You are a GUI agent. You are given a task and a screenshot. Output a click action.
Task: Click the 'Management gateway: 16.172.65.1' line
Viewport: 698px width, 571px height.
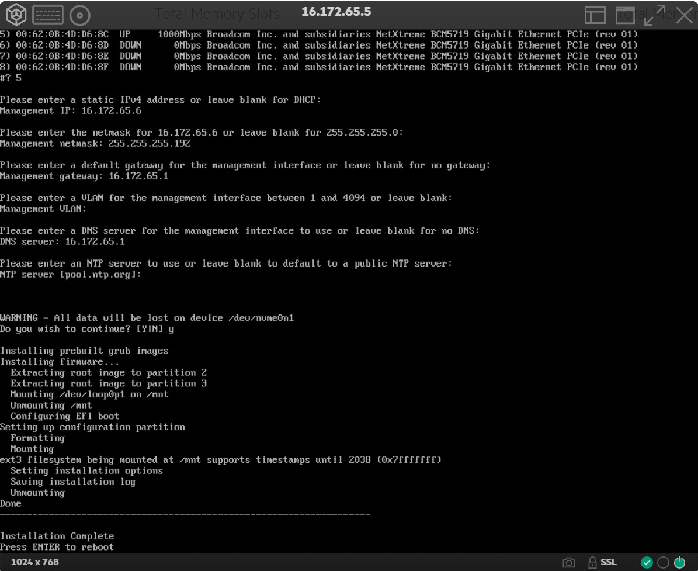tap(84, 177)
